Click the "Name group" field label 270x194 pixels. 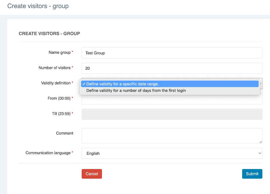click(x=60, y=53)
